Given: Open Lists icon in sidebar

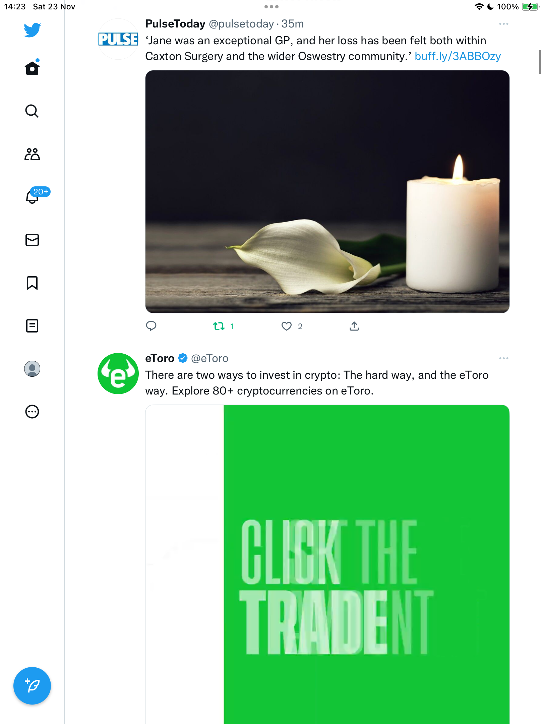Looking at the screenshot, I should (x=32, y=326).
